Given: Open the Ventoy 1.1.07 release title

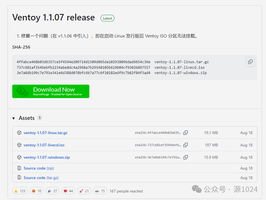Looking at the screenshot, I should (54, 17).
